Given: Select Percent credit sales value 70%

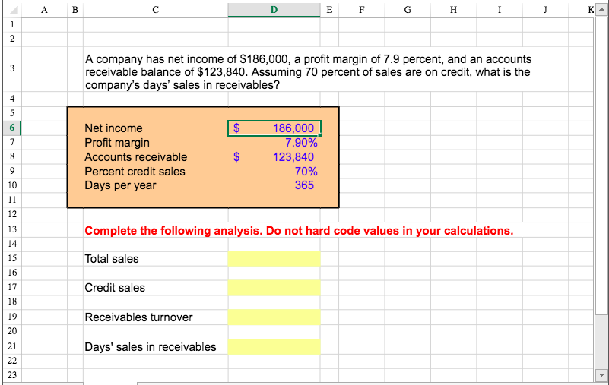Looking at the screenshot, I should pos(274,171).
